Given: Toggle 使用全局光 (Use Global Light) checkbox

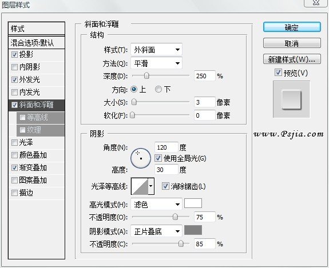Looking at the screenshot, I should tap(158, 158).
